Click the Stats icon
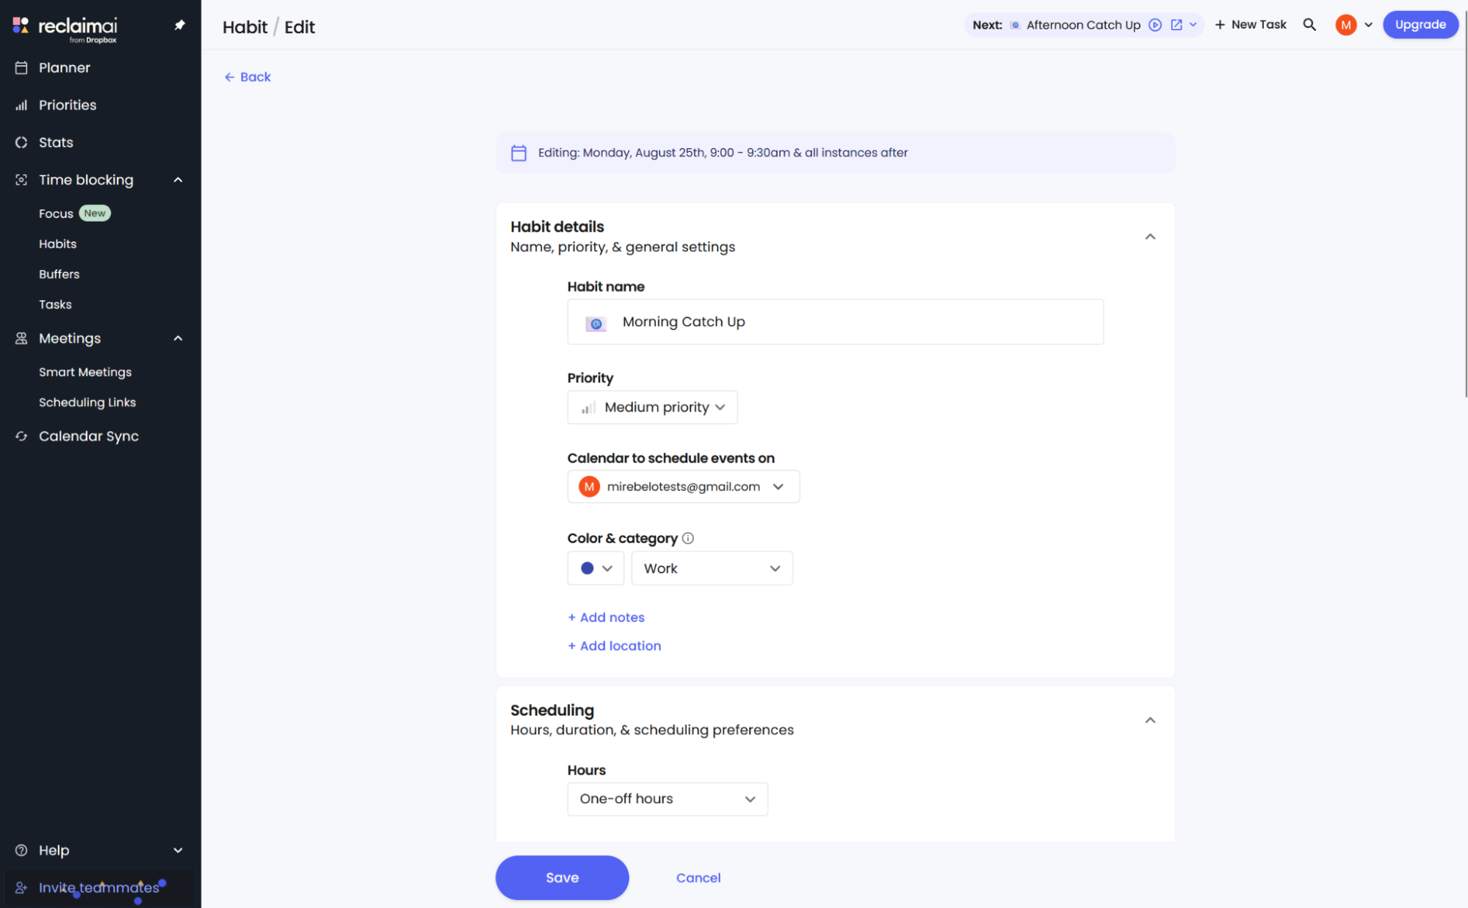1468x908 pixels. point(22,142)
